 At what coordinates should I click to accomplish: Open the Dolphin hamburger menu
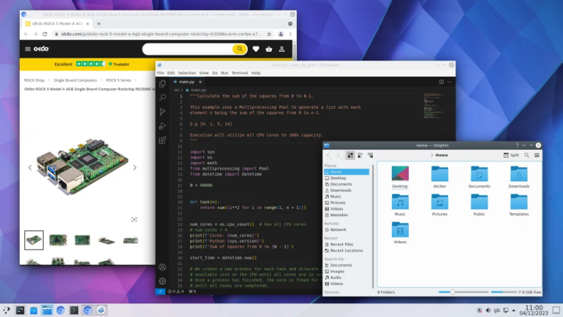[x=537, y=155]
